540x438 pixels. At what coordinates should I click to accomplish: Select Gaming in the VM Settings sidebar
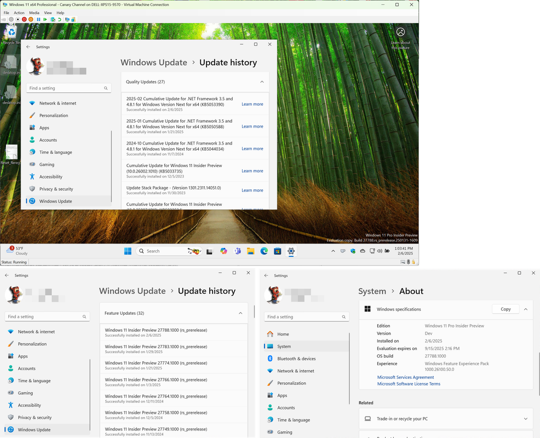pos(68,165)
